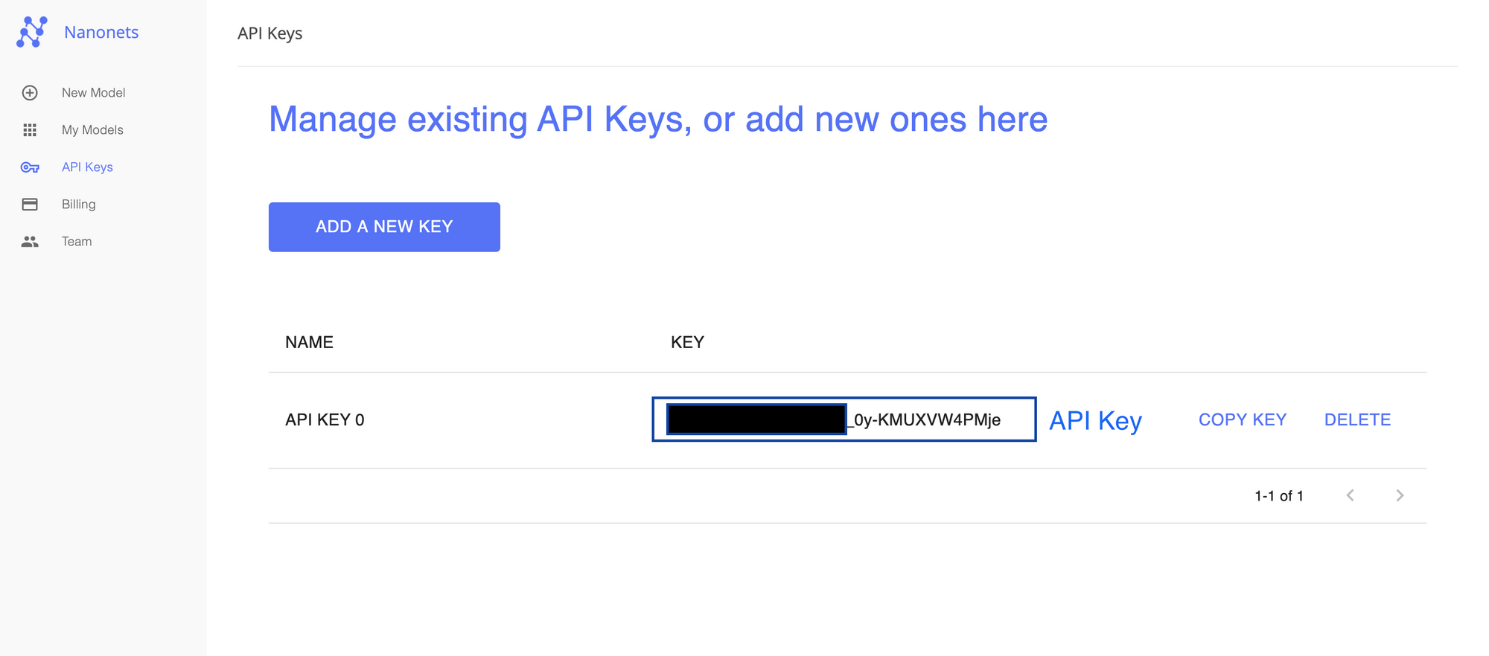This screenshot has height=656, width=1489.
Task: Open New Model from sidebar
Action: pos(93,93)
